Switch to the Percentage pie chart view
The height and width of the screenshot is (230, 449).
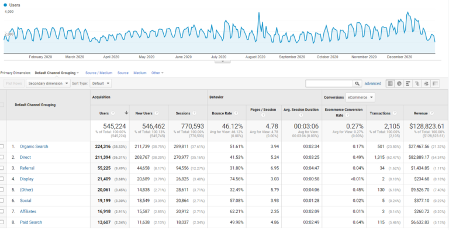399,83
